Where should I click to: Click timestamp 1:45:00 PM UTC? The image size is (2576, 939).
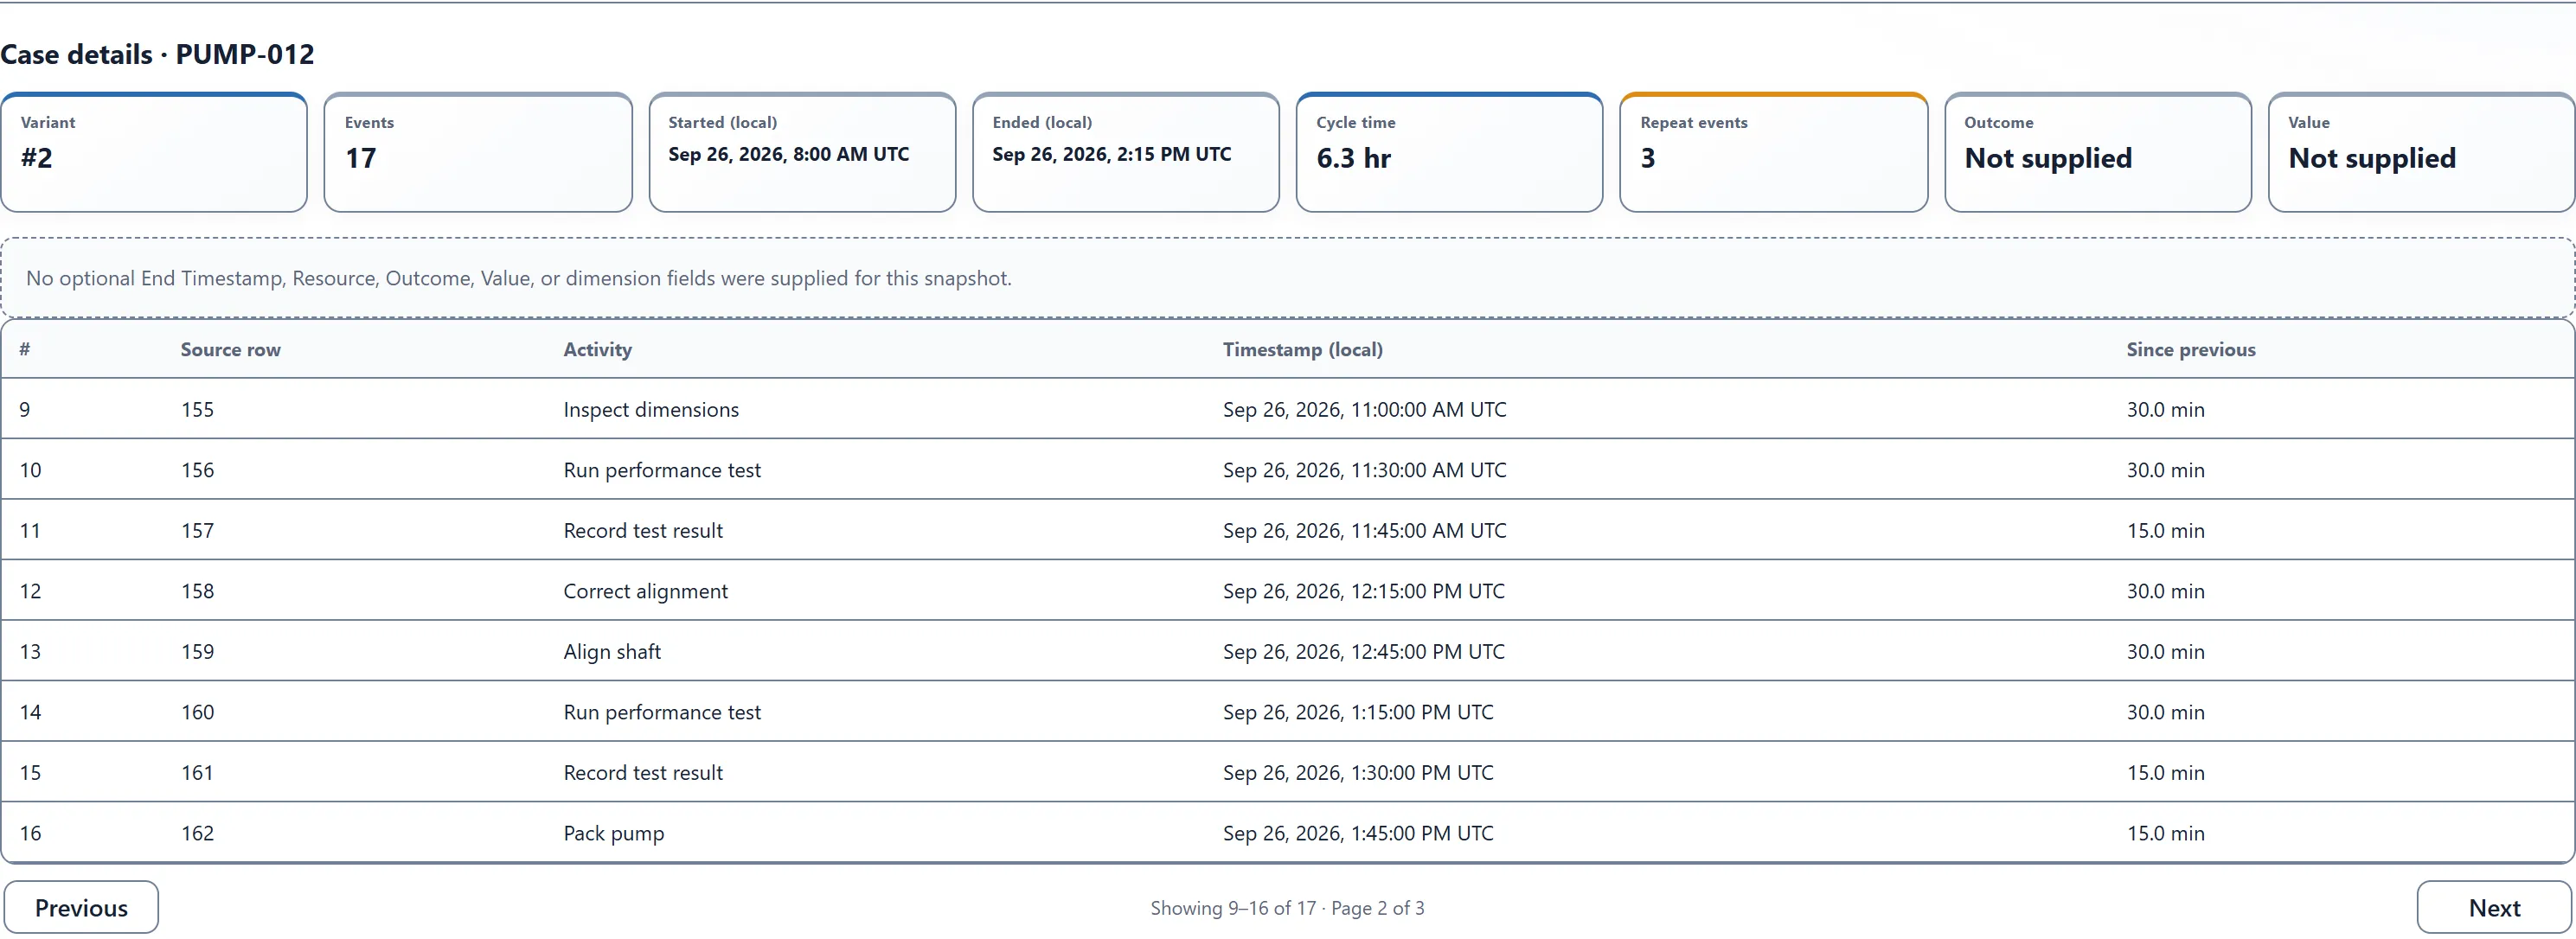pos(1358,833)
